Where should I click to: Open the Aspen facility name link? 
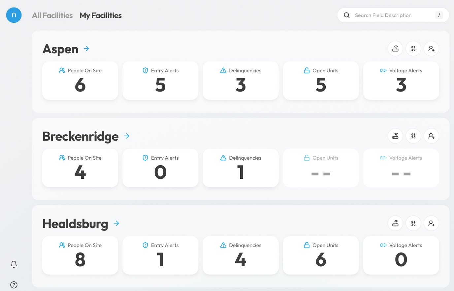pos(60,49)
